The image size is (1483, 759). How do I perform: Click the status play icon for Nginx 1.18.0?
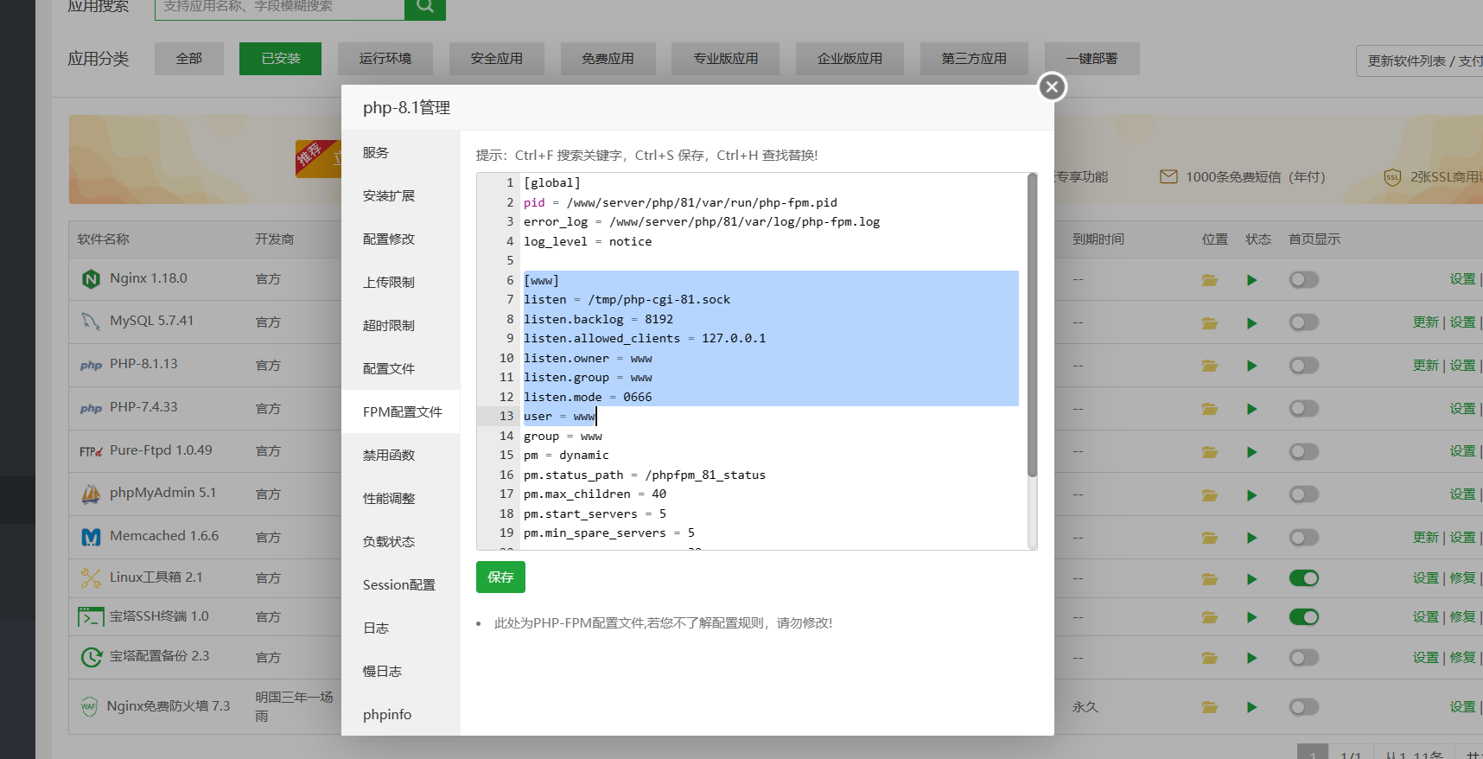pos(1251,280)
